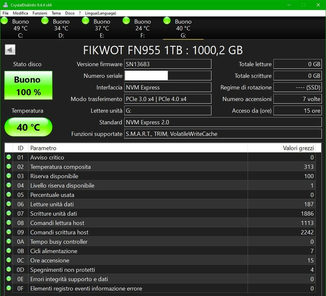Image resolution: width=326 pixels, height=296 pixels.
Task: Click status dot of Percentuale usata row
Action: (x=9, y=194)
